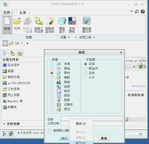
Task: Choose 粘贴 (P) from context menu
Action: [81, 142]
